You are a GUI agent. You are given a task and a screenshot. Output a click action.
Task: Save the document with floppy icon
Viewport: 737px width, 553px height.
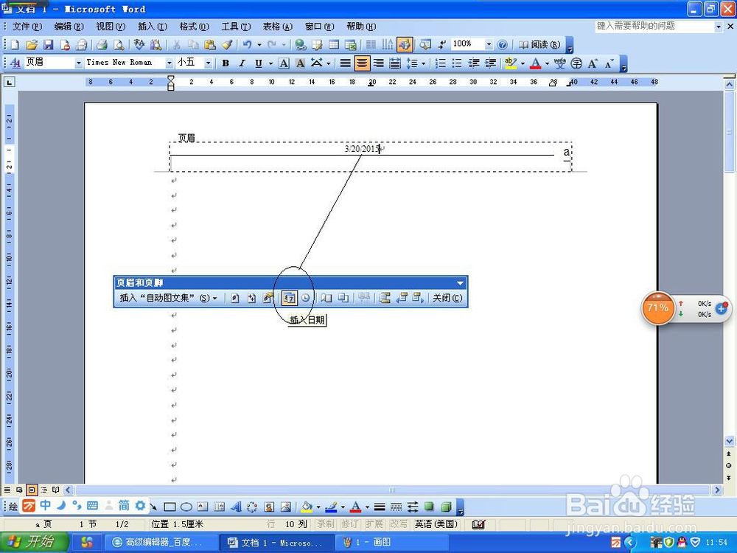pyautogui.click(x=49, y=45)
